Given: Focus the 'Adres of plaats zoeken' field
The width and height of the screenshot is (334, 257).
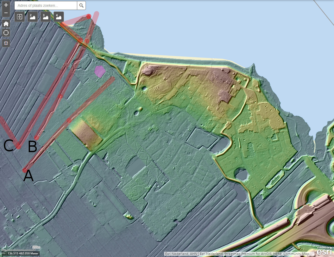Looking at the screenshot, I should pyautogui.click(x=46, y=5).
